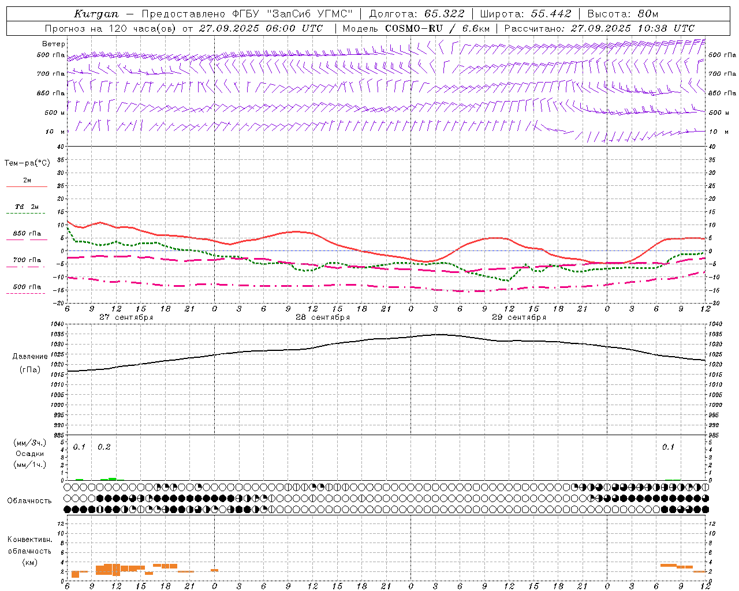Click the "Давление" pressure panel label

pos(30,357)
